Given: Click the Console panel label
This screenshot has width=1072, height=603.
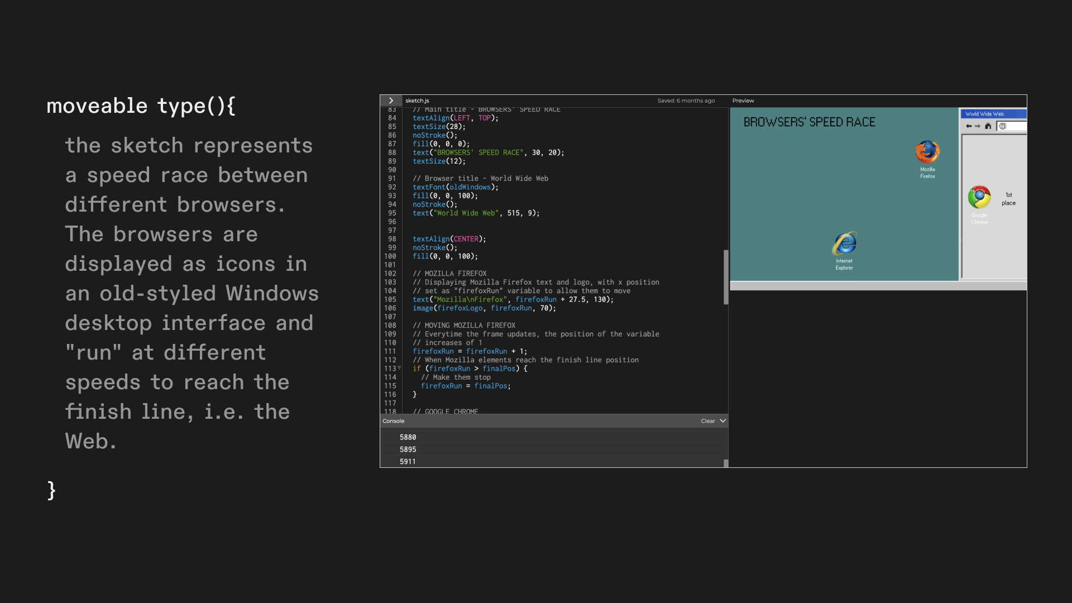Looking at the screenshot, I should 393,421.
